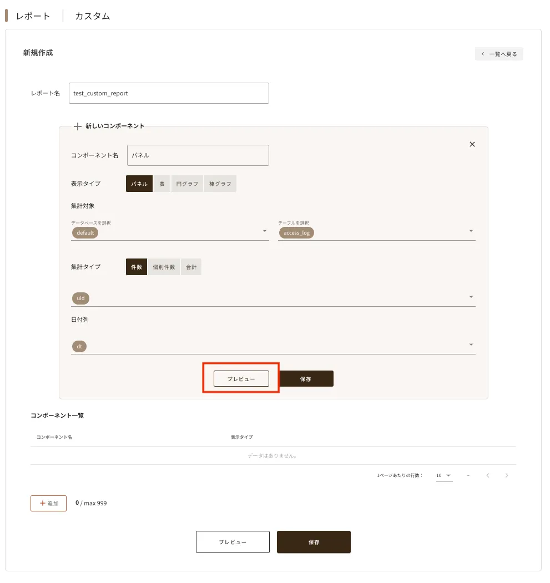Expand the table selection dropdown
The image size is (550, 583).
[x=471, y=231]
